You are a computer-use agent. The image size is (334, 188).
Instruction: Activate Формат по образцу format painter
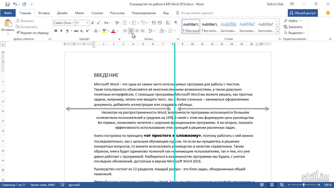pyautogui.click(x=32, y=33)
